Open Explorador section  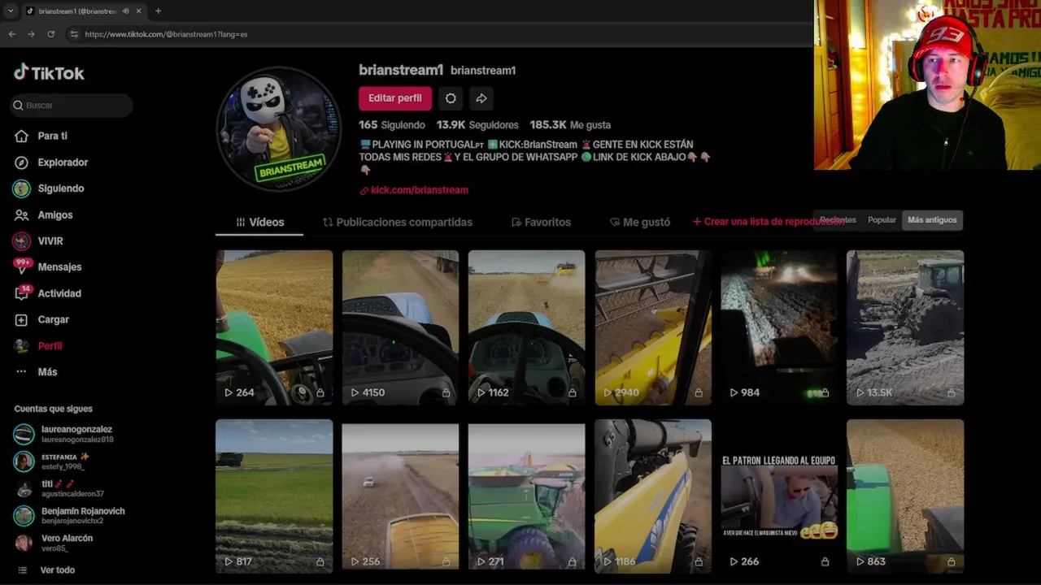point(63,162)
